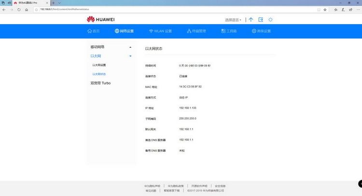The width and height of the screenshot is (362, 196).
Task: Click the loading spinner icon in header
Action: 270,20
